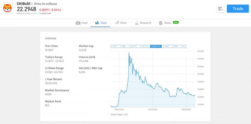Viewport: 251px width, 124px height.
Task: Click the add to watchlist icon
Action: tap(220, 9)
